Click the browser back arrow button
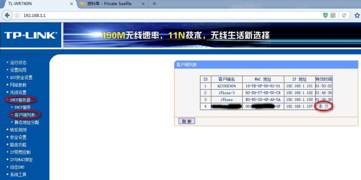 (7, 15)
